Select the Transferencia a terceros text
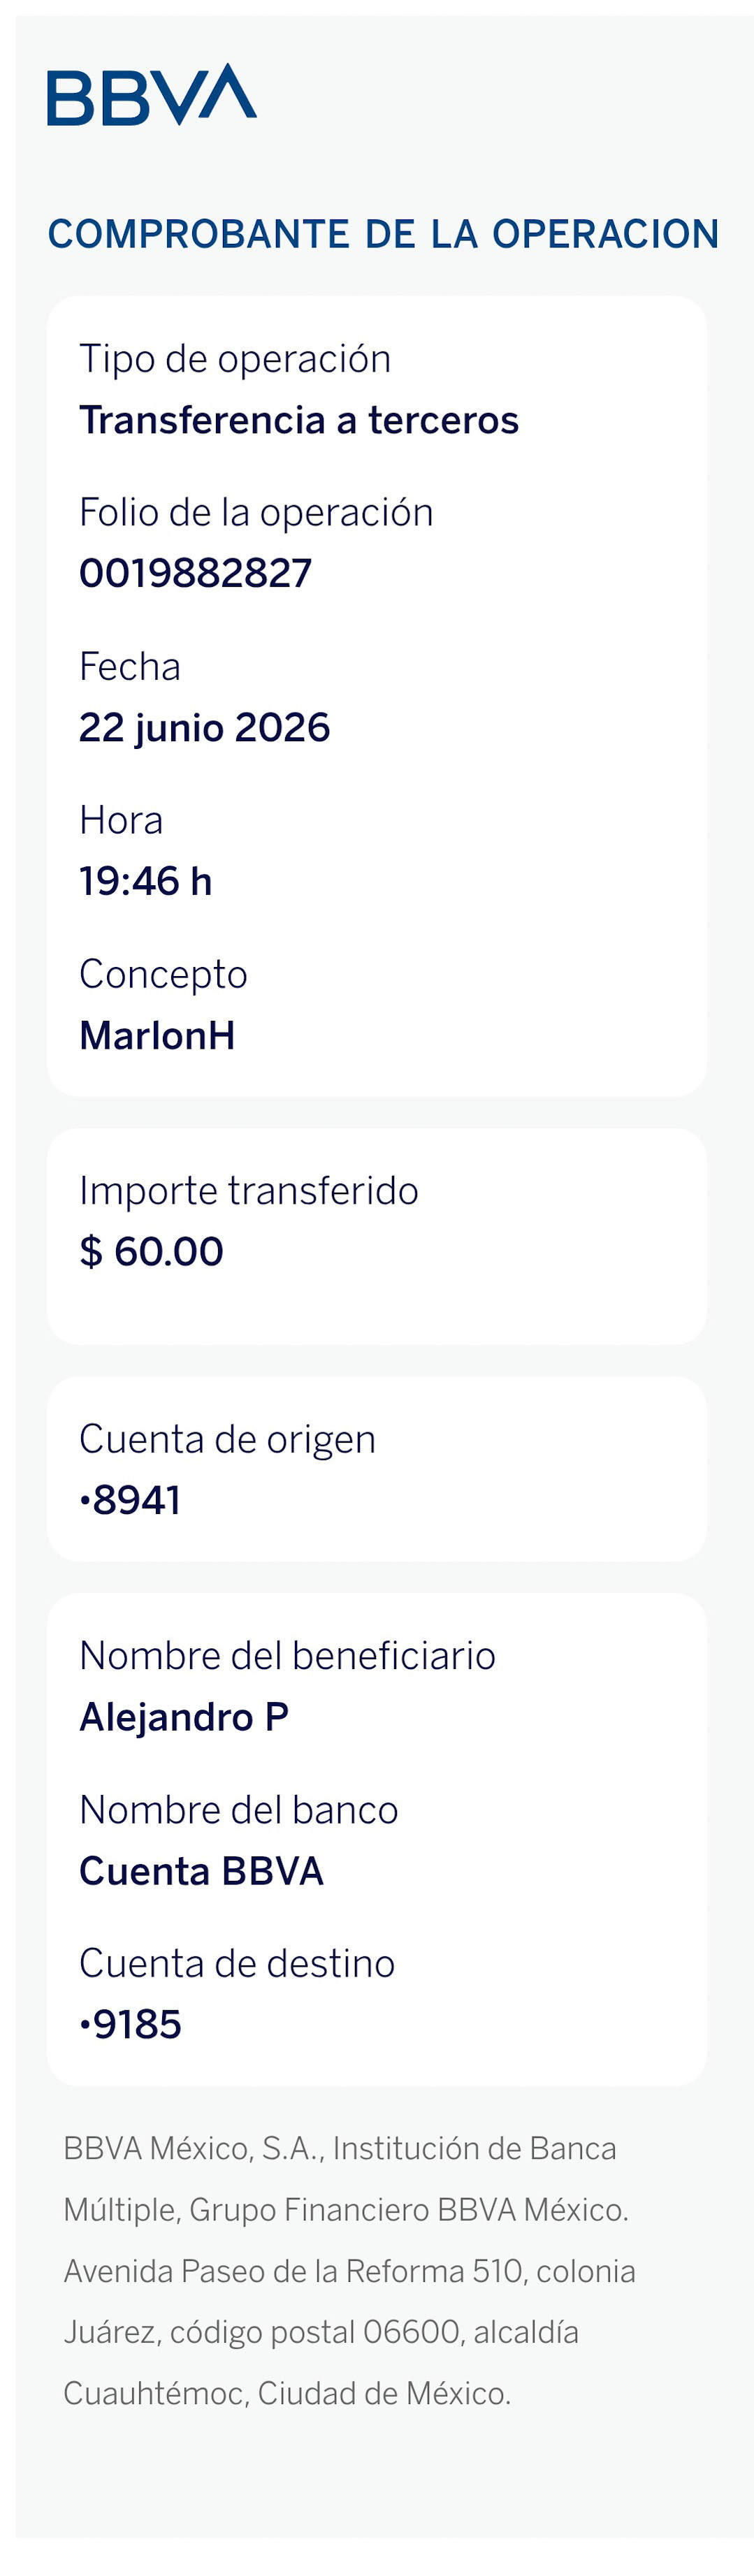The image size is (754, 2576). coord(299,420)
